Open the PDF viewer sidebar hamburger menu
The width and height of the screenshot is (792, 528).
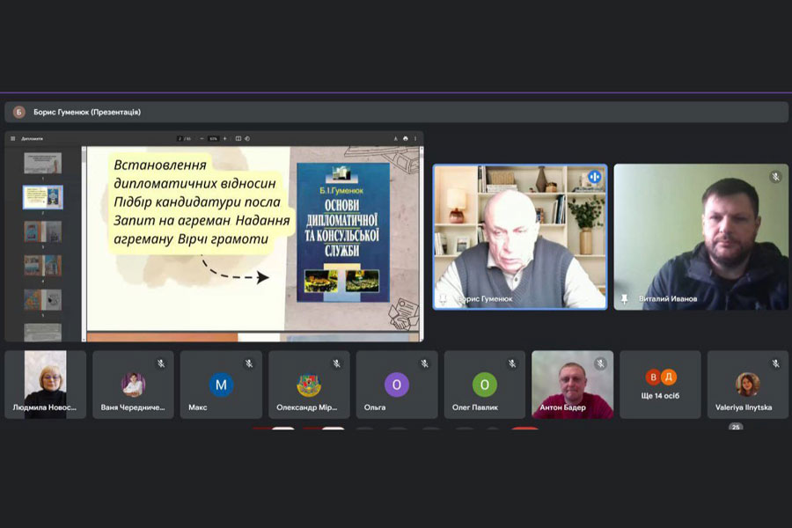point(12,138)
